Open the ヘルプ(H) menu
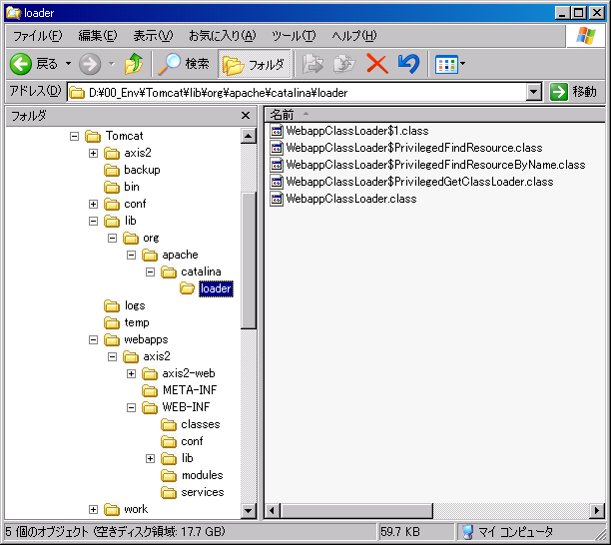 [354, 36]
